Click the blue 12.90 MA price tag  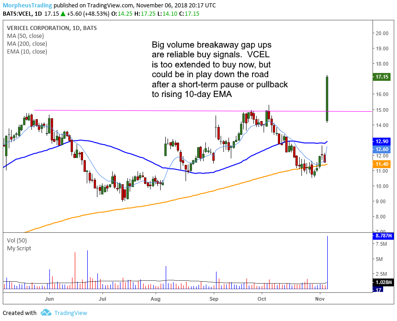point(382,141)
